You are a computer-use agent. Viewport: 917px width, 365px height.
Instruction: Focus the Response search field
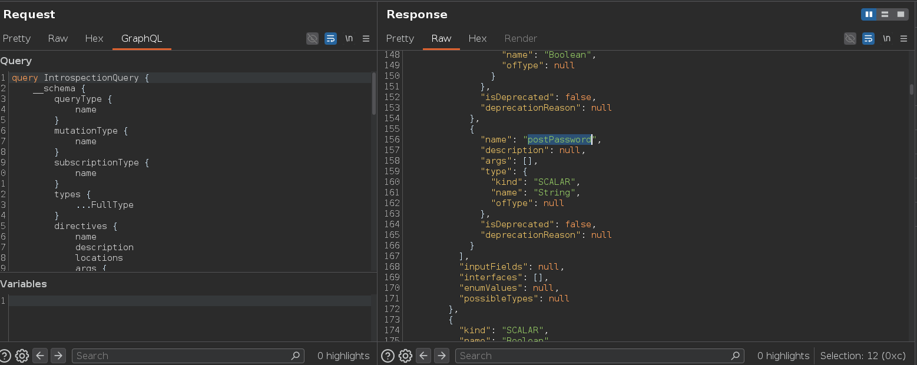tap(600, 356)
